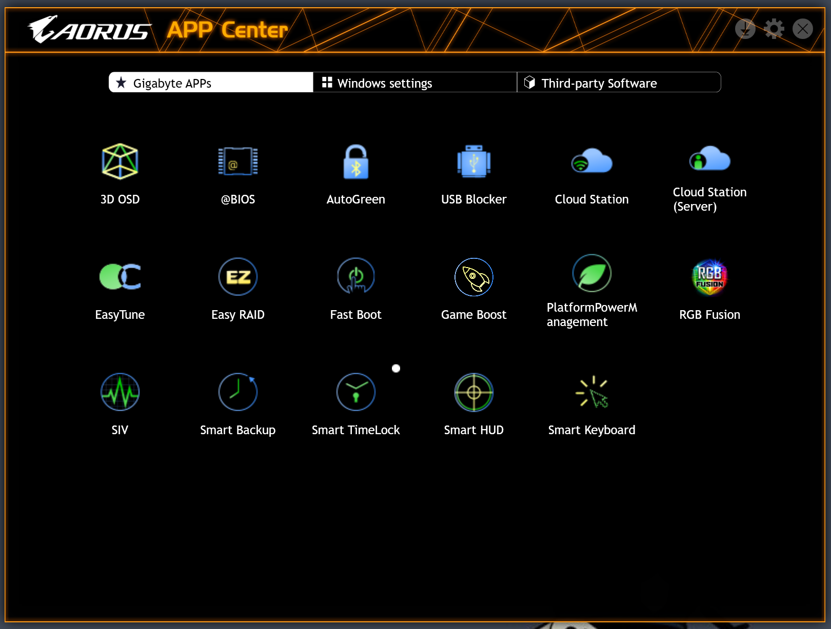Viewport: 831px width, 629px height.
Task: Switch to the Gigabyte APPs tab
Action: [x=211, y=83]
